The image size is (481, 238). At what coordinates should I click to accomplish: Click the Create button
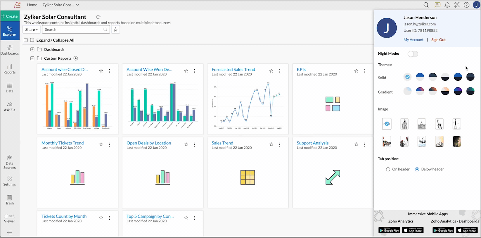click(10, 16)
